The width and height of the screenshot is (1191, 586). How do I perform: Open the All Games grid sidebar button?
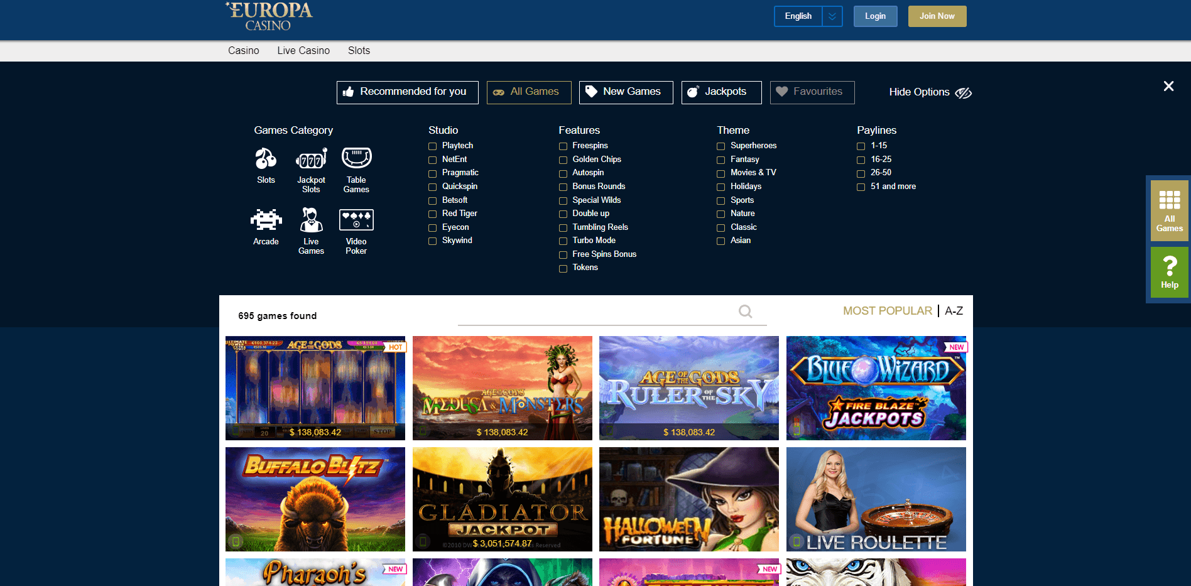pyautogui.click(x=1169, y=210)
